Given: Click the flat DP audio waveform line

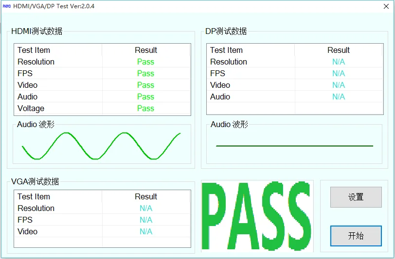Looking at the screenshot, I should [294, 146].
